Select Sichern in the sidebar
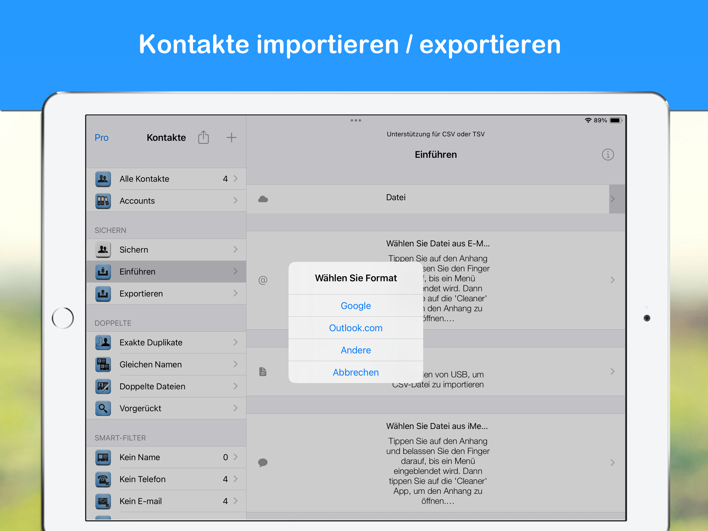 pyautogui.click(x=134, y=249)
